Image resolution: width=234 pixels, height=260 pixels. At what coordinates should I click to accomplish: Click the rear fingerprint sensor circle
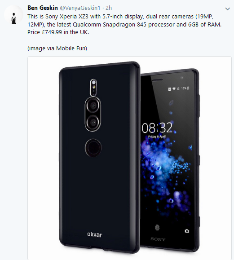point(93,148)
